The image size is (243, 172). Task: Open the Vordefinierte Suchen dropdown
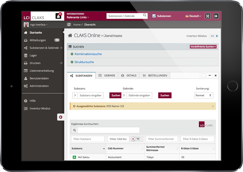(203, 47)
